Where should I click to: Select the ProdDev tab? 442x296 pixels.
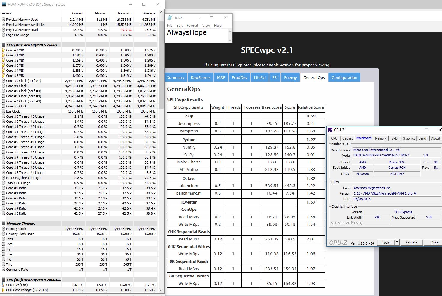[239, 77]
